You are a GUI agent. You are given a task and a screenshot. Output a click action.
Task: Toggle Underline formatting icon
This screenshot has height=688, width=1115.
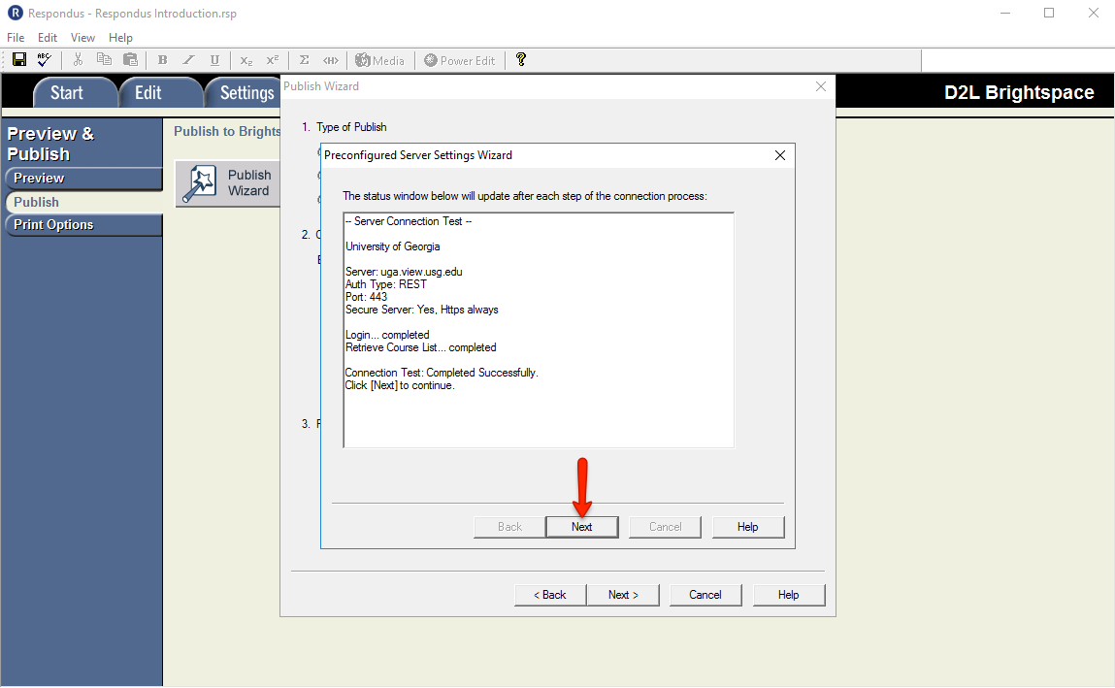[214, 60]
